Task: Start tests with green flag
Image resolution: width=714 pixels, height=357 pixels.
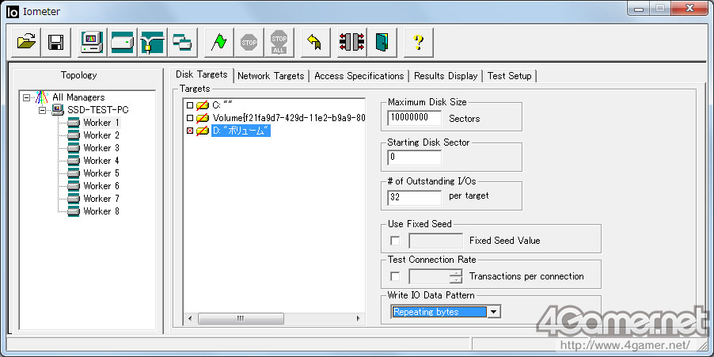Action: [x=219, y=42]
